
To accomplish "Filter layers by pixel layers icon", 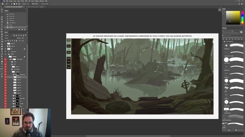I will tap(14, 35).
